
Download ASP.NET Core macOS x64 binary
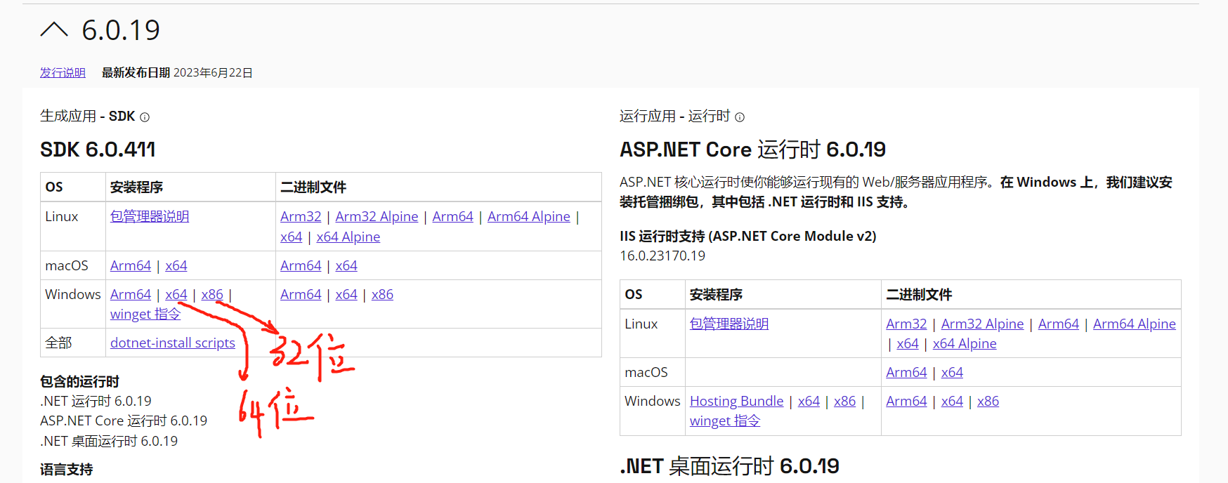952,372
